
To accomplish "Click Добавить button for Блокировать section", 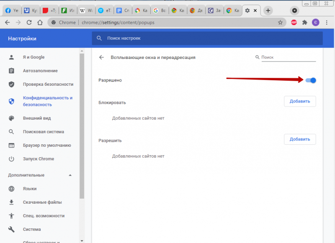I will 300,101.
